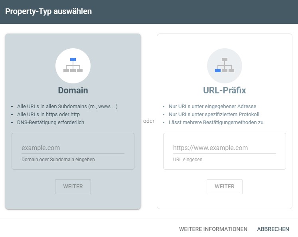This screenshot has width=298, height=237.
Task: Click 'Alle URLs in allen Subdomains' bullet
Action: click(67, 107)
